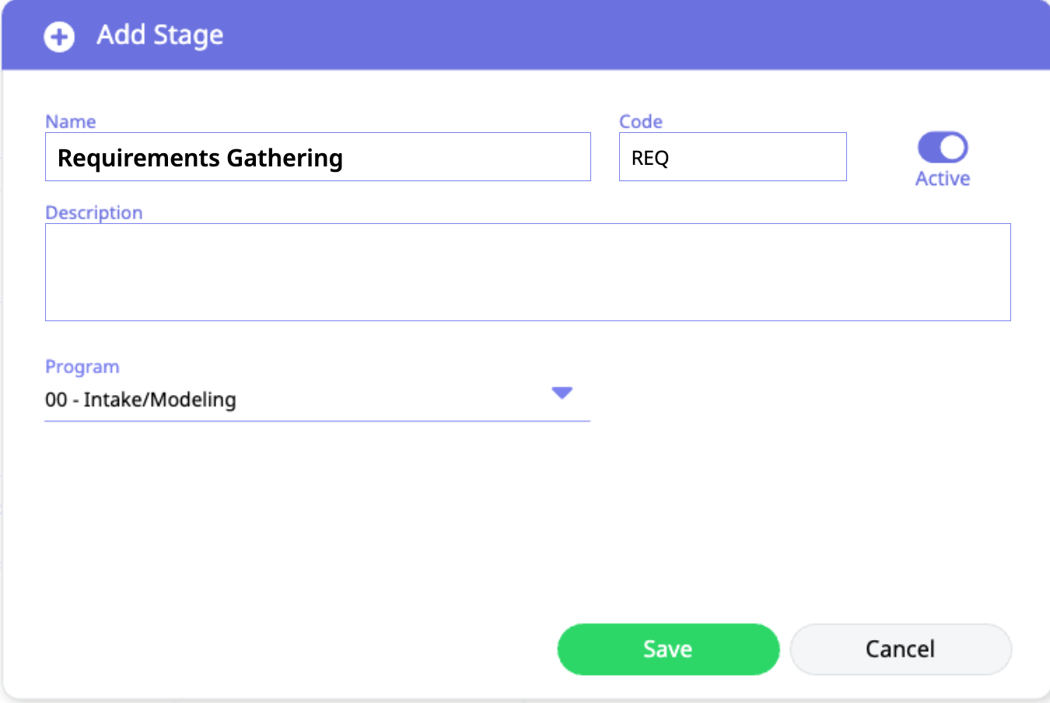Click the plus icon beside Add Stage
This screenshot has height=703, width=1050.
59,36
